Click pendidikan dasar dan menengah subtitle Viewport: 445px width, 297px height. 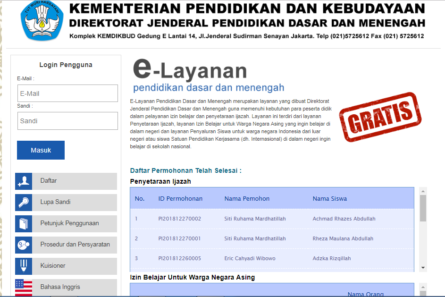click(209, 87)
